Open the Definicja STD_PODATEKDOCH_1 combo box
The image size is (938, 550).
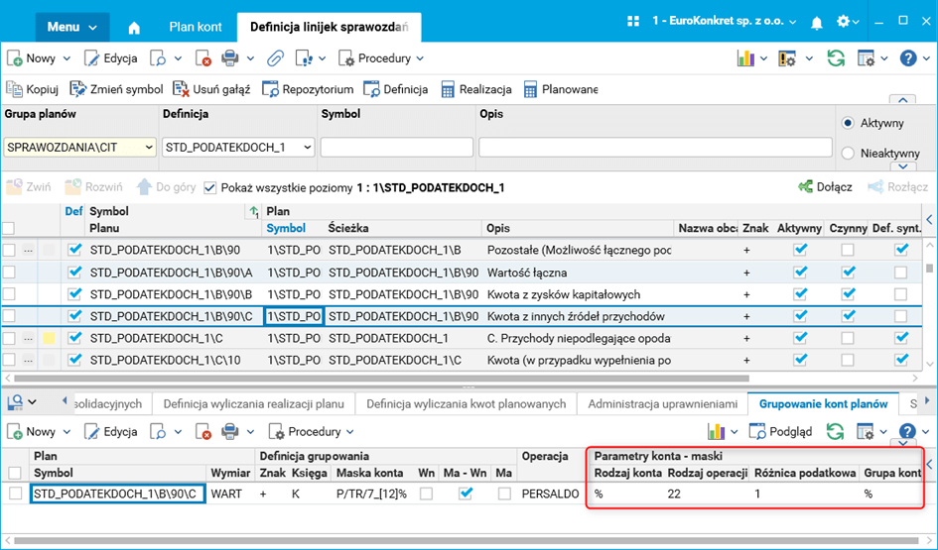click(238, 147)
